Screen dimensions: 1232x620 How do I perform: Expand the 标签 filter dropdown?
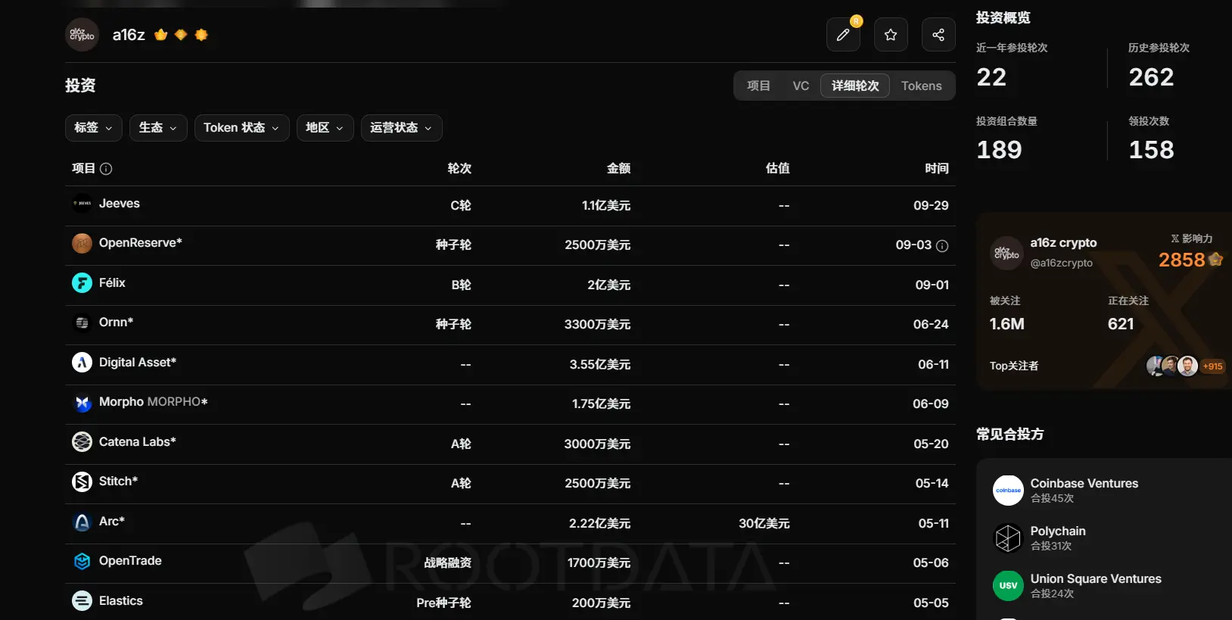click(94, 128)
